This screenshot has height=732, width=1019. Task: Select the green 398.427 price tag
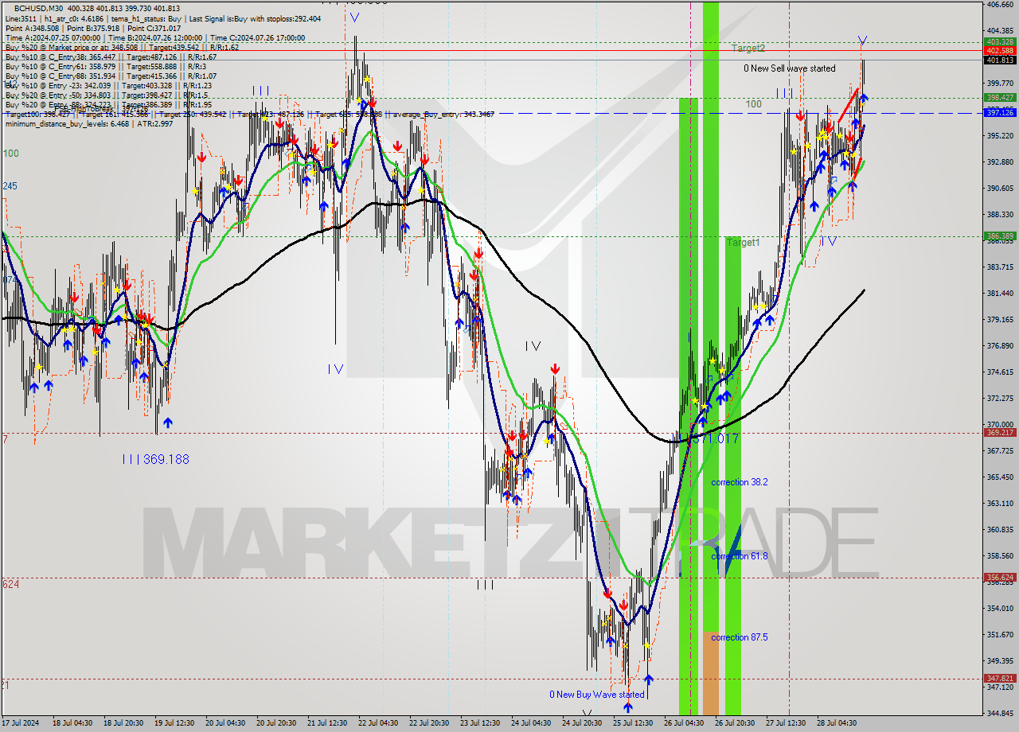999,98
